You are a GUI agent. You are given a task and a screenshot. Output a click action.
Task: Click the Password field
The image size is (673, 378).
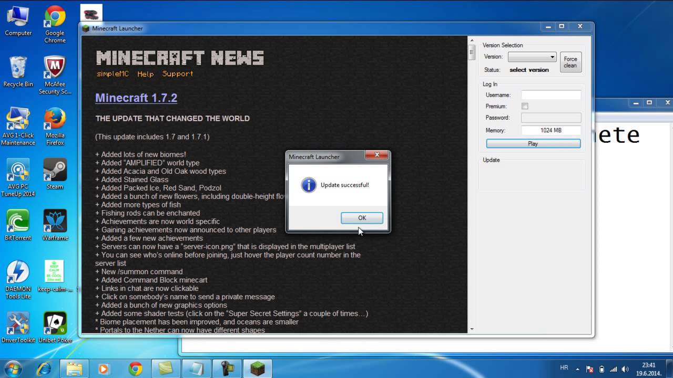pyautogui.click(x=551, y=118)
